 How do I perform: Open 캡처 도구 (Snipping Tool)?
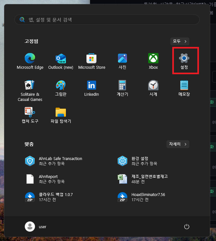tap(30, 115)
